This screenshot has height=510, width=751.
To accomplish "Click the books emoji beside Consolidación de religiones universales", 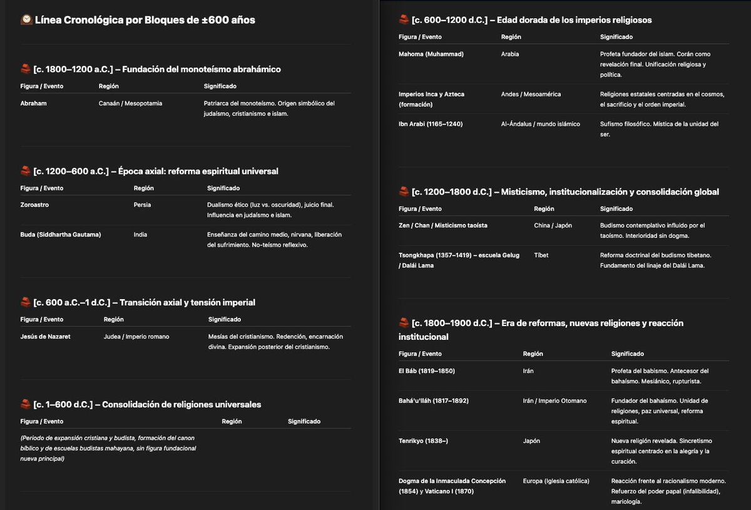I will click(x=26, y=404).
